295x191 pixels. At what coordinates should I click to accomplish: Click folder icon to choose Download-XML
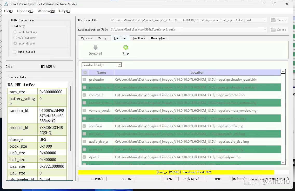pos(273,20)
